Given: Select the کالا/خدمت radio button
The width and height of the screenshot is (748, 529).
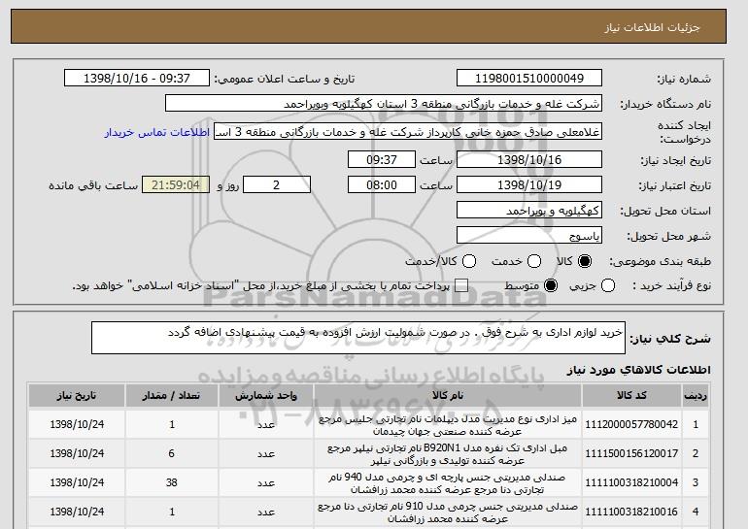Looking at the screenshot, I should click(x=469, y=261).
